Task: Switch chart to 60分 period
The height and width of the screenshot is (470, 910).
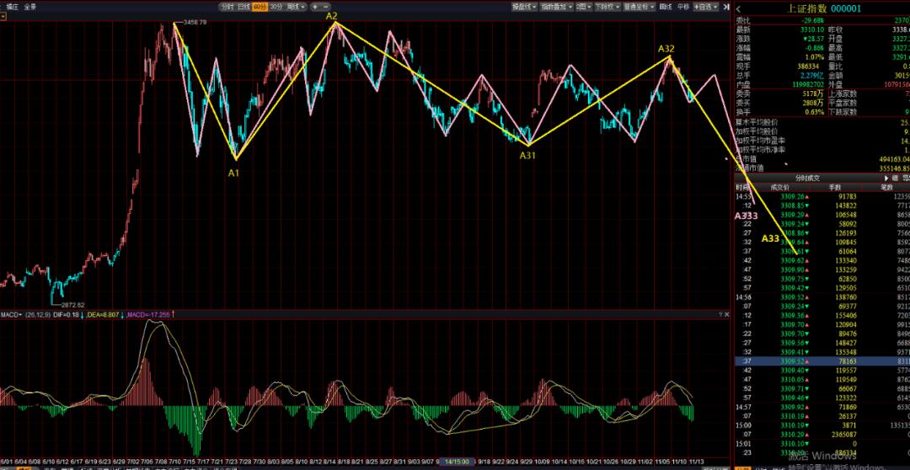Action: coord(260,6)
